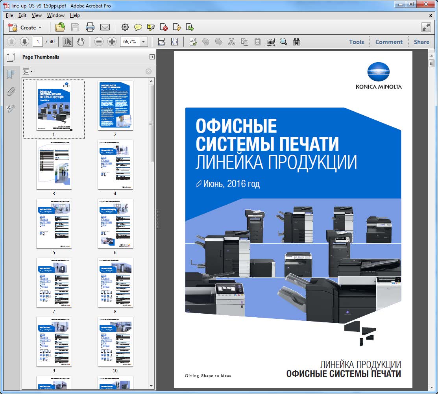Open thumbnail options menu dropdown

coord(28,72)
